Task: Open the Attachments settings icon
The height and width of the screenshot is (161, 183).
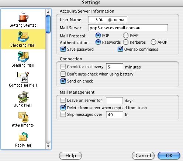Action: click(x=23, y=117)
